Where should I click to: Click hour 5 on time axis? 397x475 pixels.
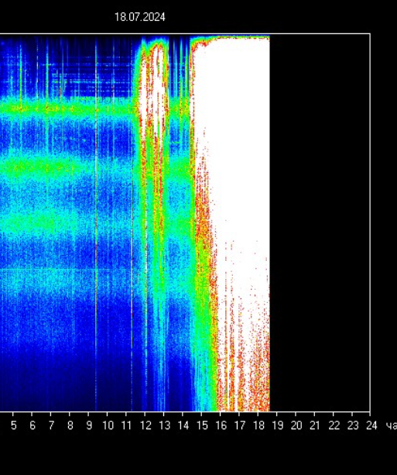pyautogui.click(x=14, y=425)
